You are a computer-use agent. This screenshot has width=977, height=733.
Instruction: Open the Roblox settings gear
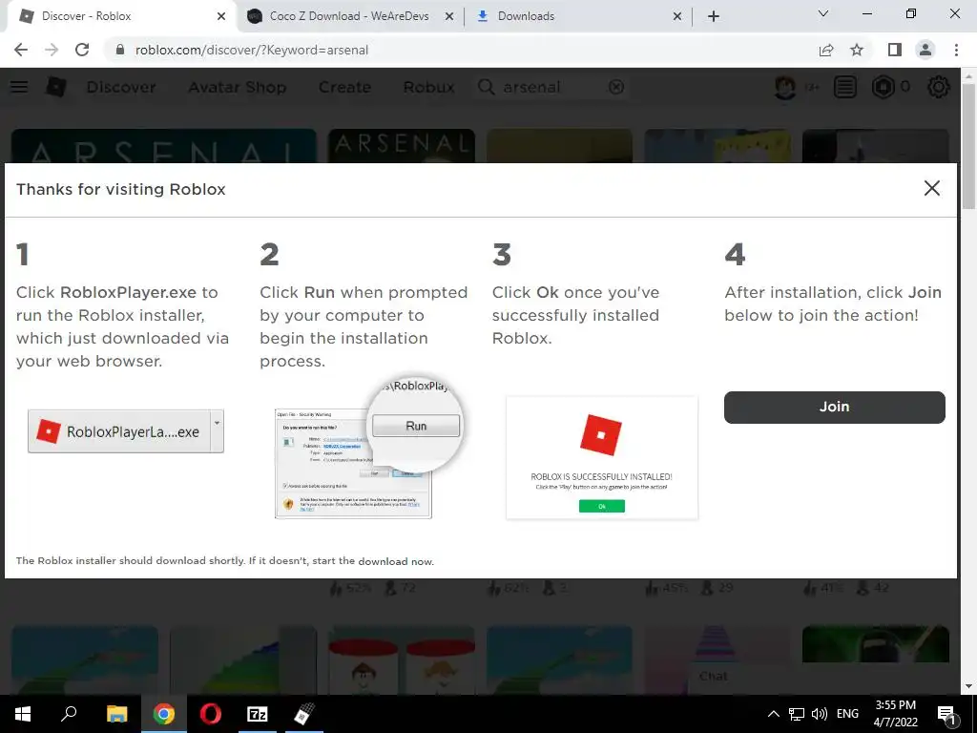tap(939, 87)
